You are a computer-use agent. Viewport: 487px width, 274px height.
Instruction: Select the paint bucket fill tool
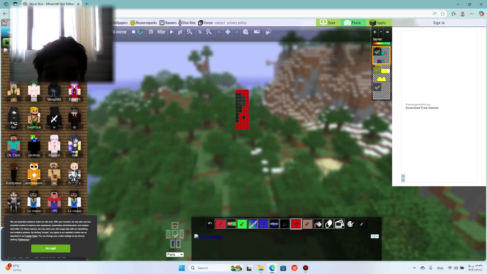tap(318, 224)
